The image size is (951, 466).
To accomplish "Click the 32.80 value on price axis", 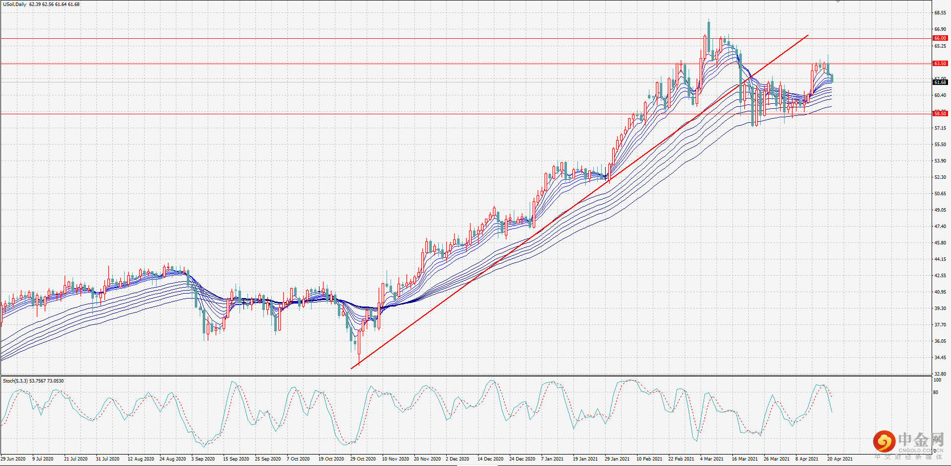I will pyautogui.click(x=940, y=374).
